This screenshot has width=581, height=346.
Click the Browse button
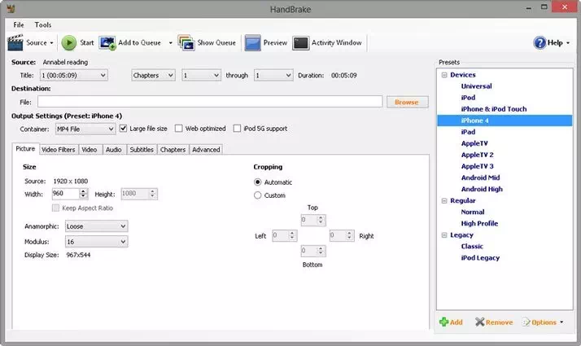pyautogui.click(x=407, y=102)
